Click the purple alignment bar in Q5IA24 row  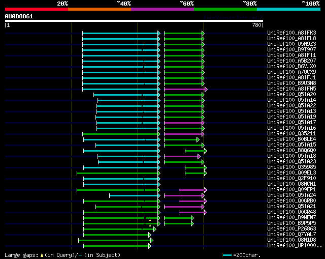[x=184, y=196]
